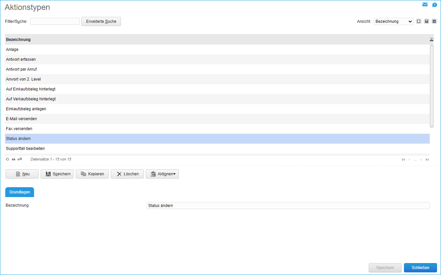Switch to the split-pane view layout icon

(x=426, y=21)
